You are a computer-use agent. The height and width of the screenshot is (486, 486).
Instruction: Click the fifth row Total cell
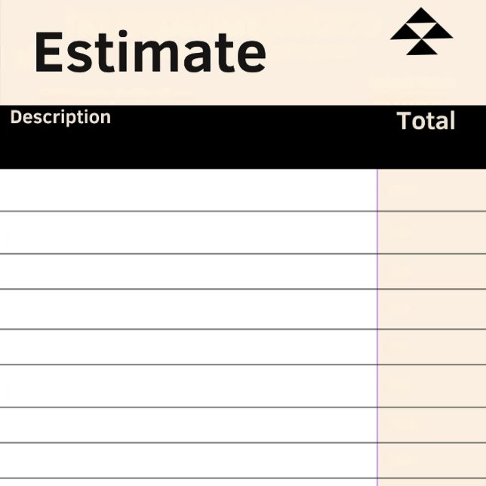432,347
